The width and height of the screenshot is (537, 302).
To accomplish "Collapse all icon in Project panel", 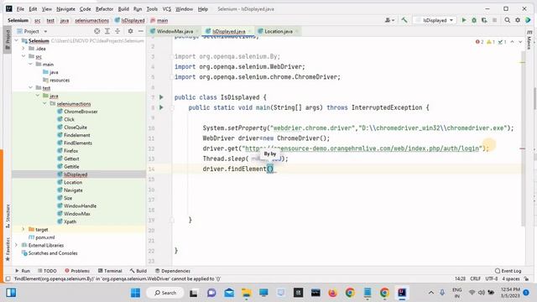I will pyautogui.click(x=117, y=31).
